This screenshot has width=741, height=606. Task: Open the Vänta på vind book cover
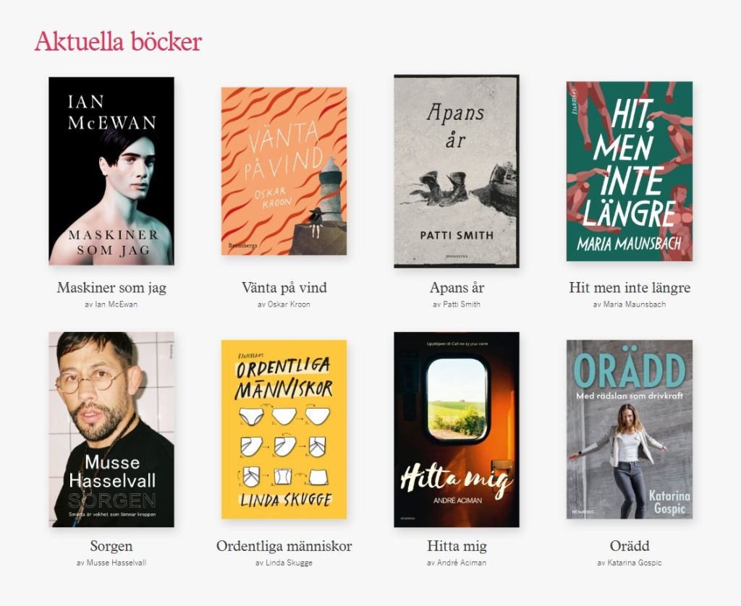(284, 171)
